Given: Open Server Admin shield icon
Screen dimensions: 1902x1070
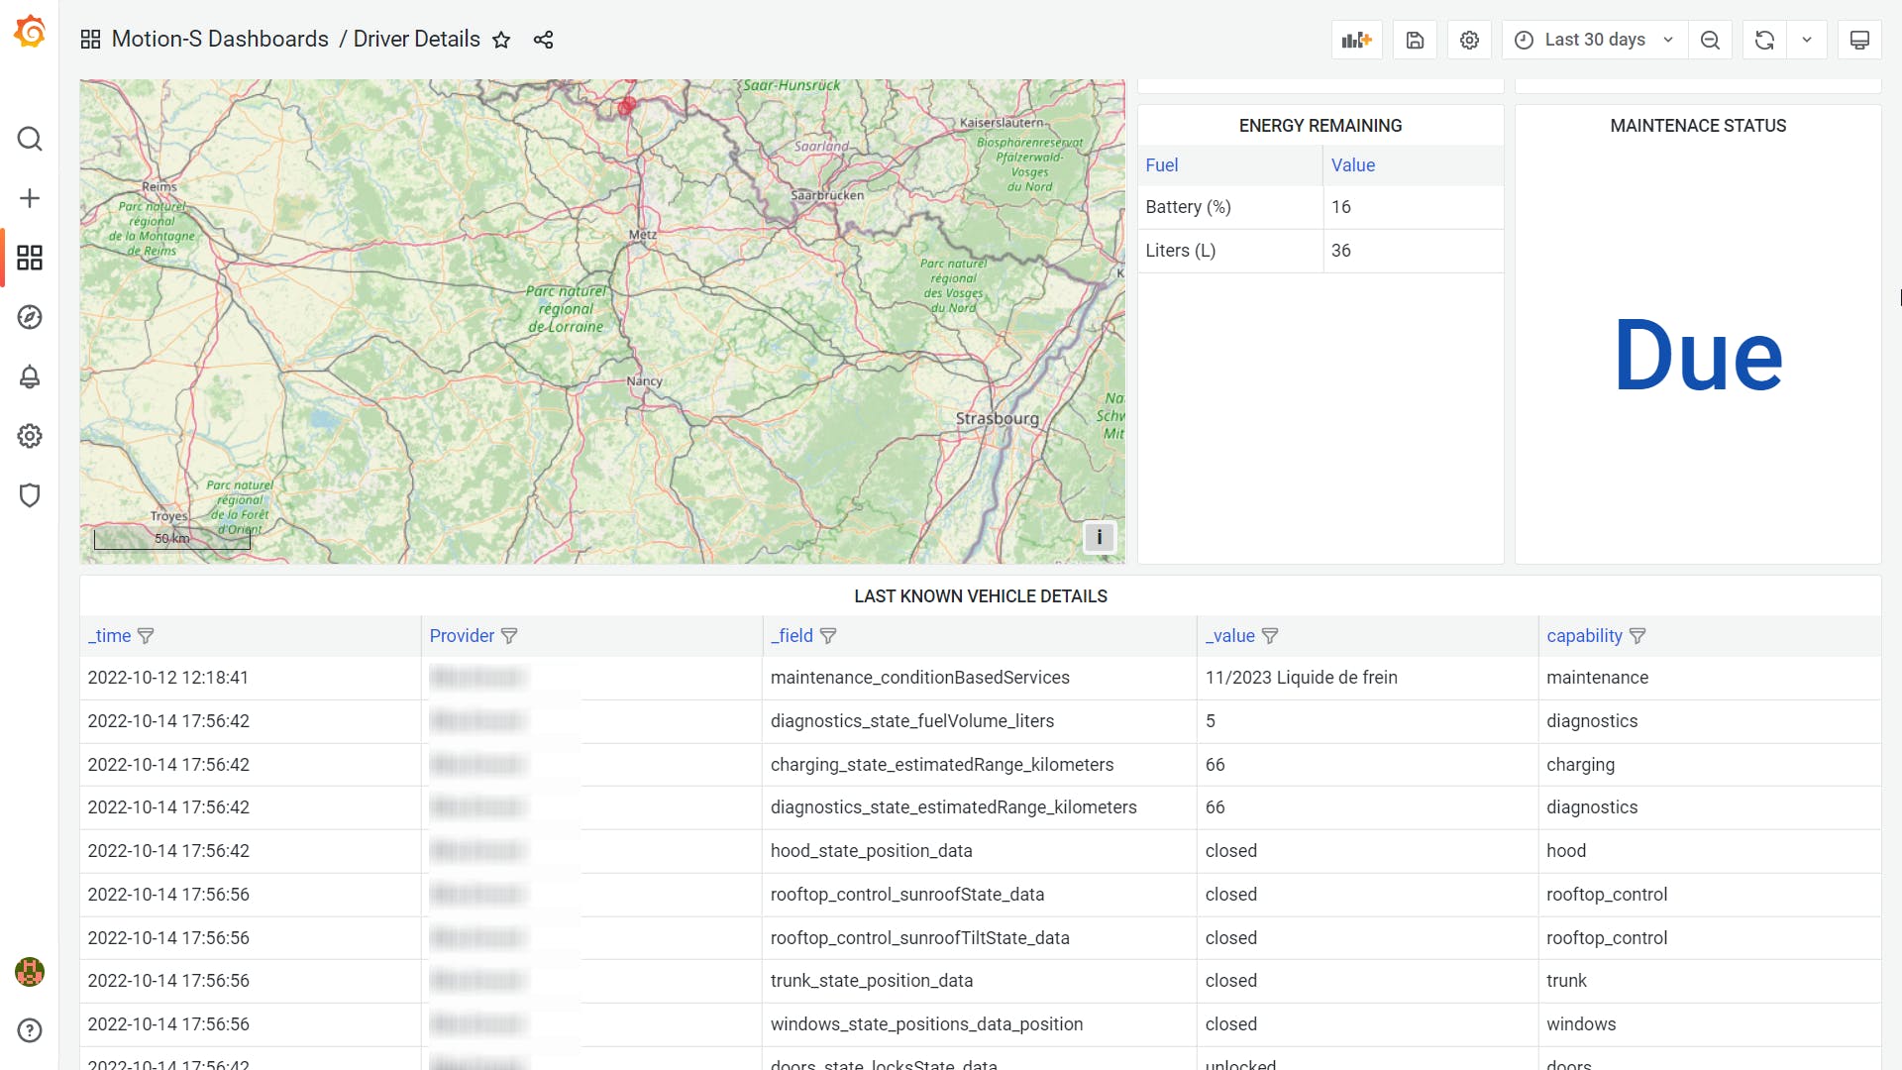Looking at the screenshot, I should [x=30, y=495].
